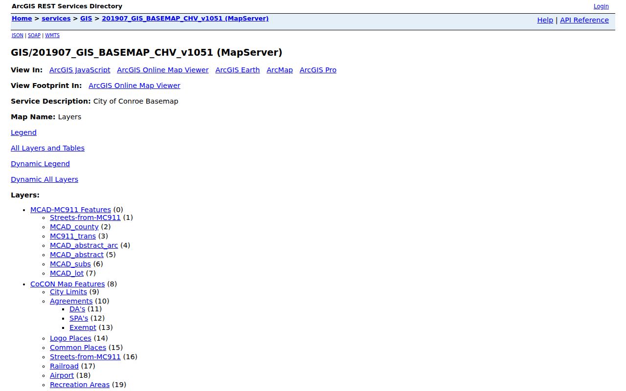Open map in ArcGIS JavaScript
Image resolution: width=626 pixels, height=391 pixels.
80,70
